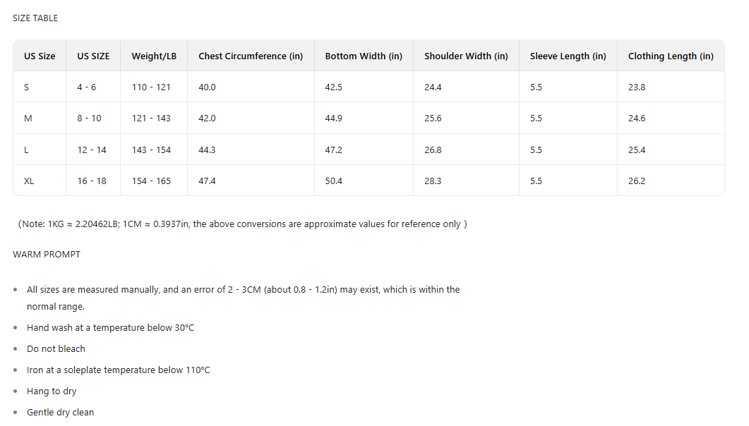Click the Shoulder Width (in) header
The height and width of the screenshot is (426, 749).
[x=466, y=56]
